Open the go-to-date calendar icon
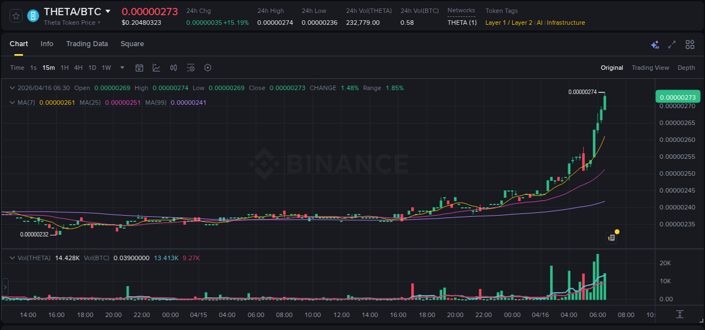Viewport: 705px width, 330px height. pos(139,68)
